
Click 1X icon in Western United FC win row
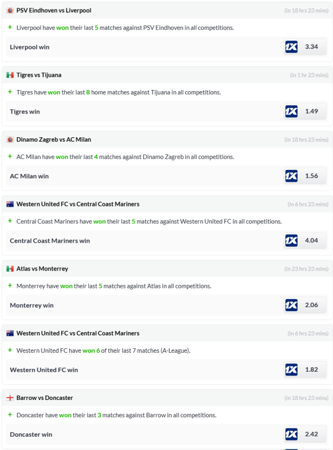291,369
